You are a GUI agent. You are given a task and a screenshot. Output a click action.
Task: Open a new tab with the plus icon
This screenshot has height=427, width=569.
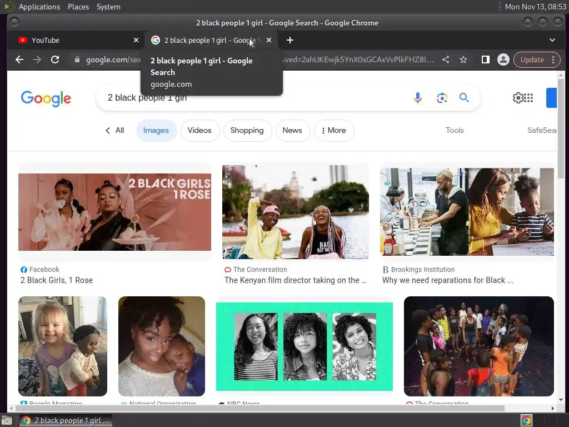click(x=290, y=40)
